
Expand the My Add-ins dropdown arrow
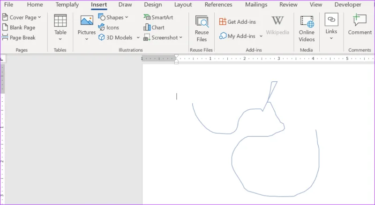point(261,36)
